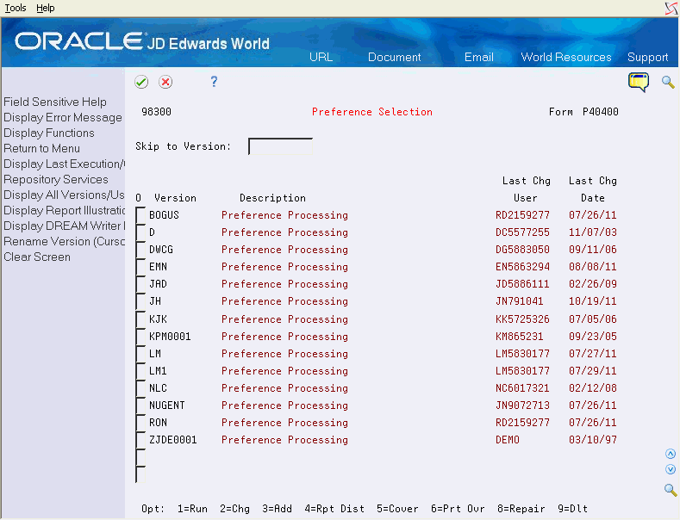Click the version name NUGENT
Viewport: 680px width, 520px height.
pos(167,405)
